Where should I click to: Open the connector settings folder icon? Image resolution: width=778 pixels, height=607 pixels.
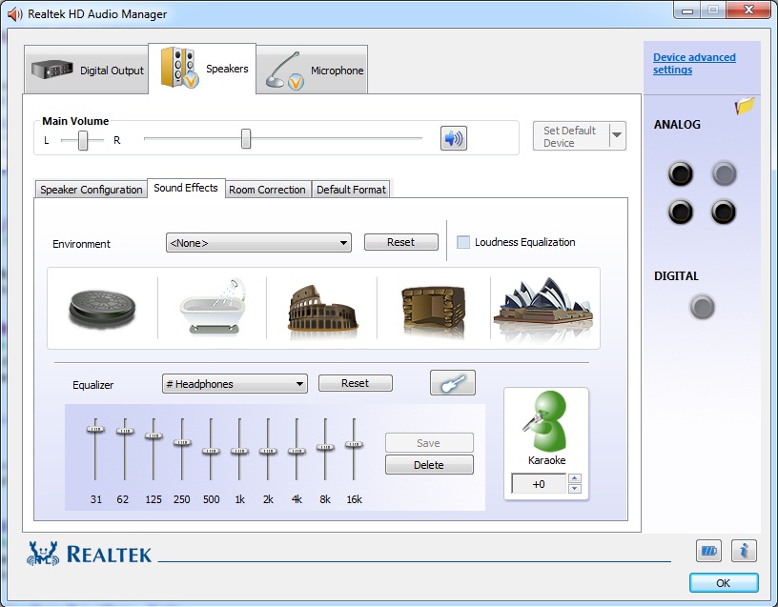point(745,105)
